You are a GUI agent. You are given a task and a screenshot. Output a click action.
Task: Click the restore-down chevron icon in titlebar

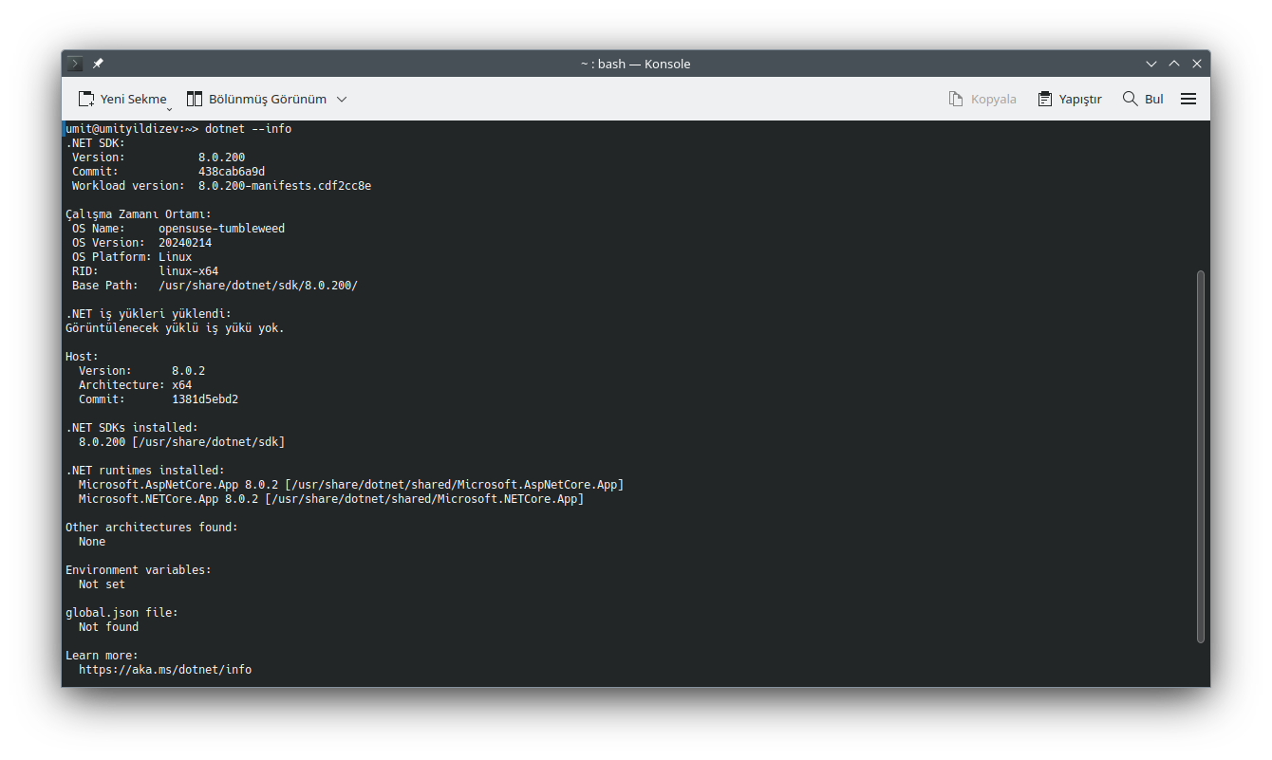[x=1174, y=63]
